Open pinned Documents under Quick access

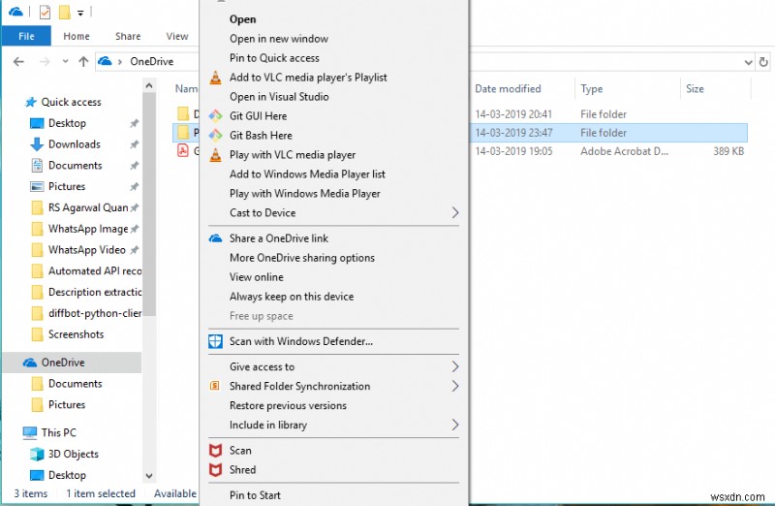(x=76, y=165)
